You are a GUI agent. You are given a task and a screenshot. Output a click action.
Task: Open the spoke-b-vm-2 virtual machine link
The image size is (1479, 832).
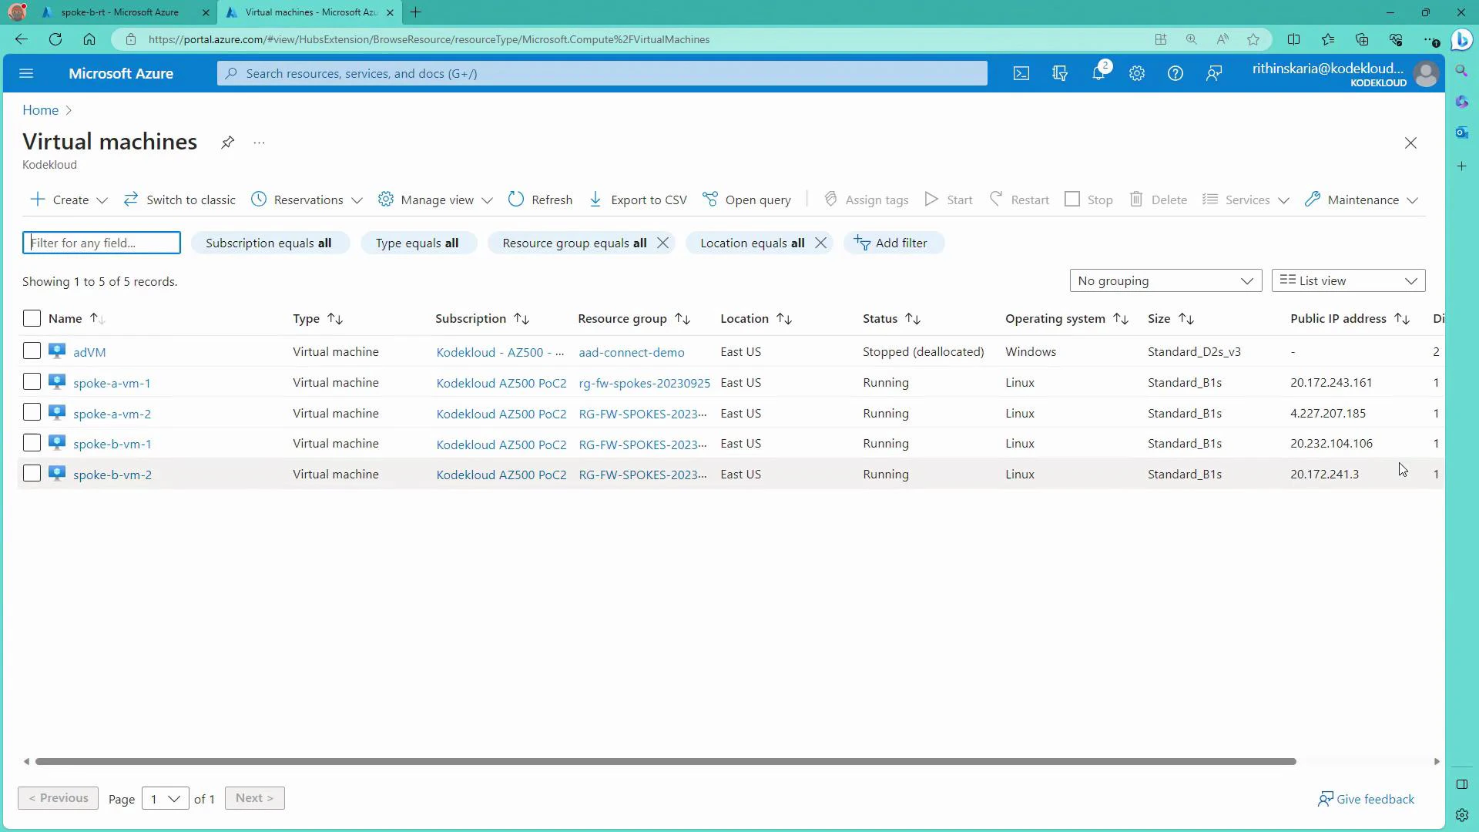[x=112, y=474]
